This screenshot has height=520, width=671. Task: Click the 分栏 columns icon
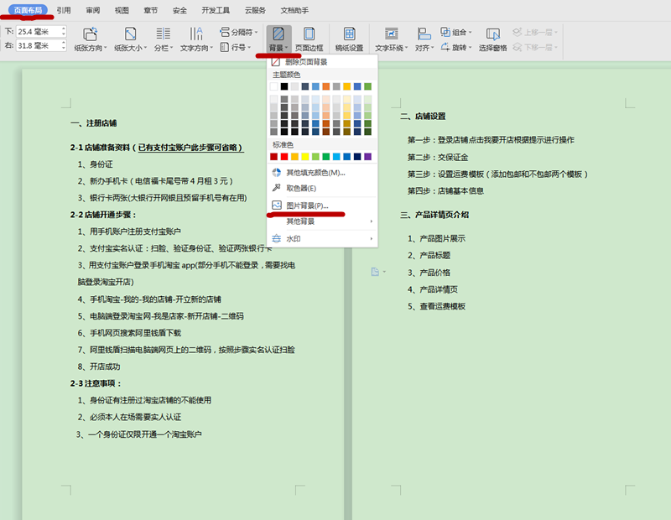[x=163, y=34]
